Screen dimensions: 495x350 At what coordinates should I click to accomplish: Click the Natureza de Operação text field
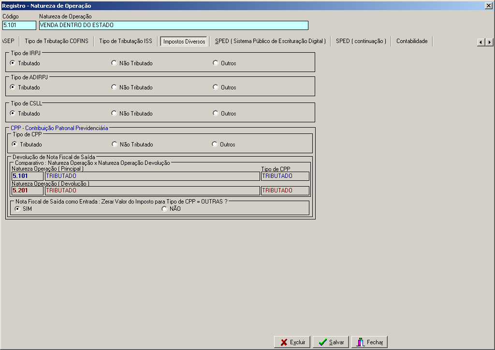[x=174, y=25]
